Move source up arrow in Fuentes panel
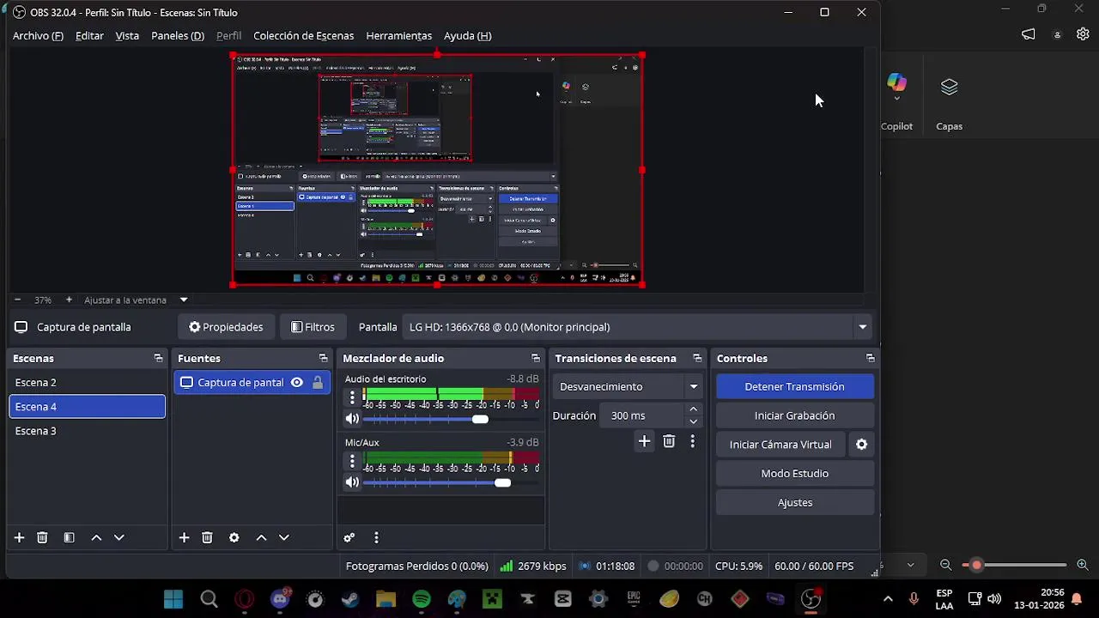Screen dimensions: 1099x618 point(261,537)
